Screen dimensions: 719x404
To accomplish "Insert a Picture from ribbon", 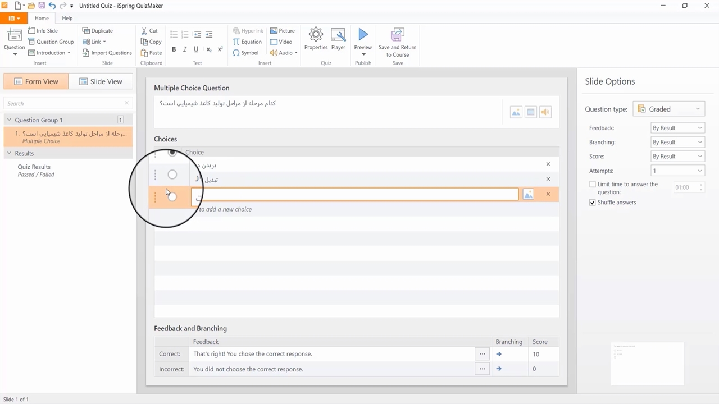I will click(x=282, y=31).
